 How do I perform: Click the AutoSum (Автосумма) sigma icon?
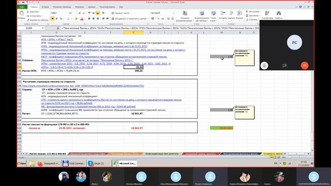point(247,11)
